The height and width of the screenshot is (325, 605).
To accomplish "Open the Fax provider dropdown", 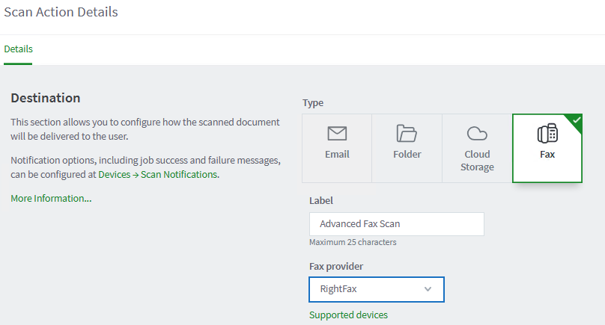I will click(x=376, y=289).
